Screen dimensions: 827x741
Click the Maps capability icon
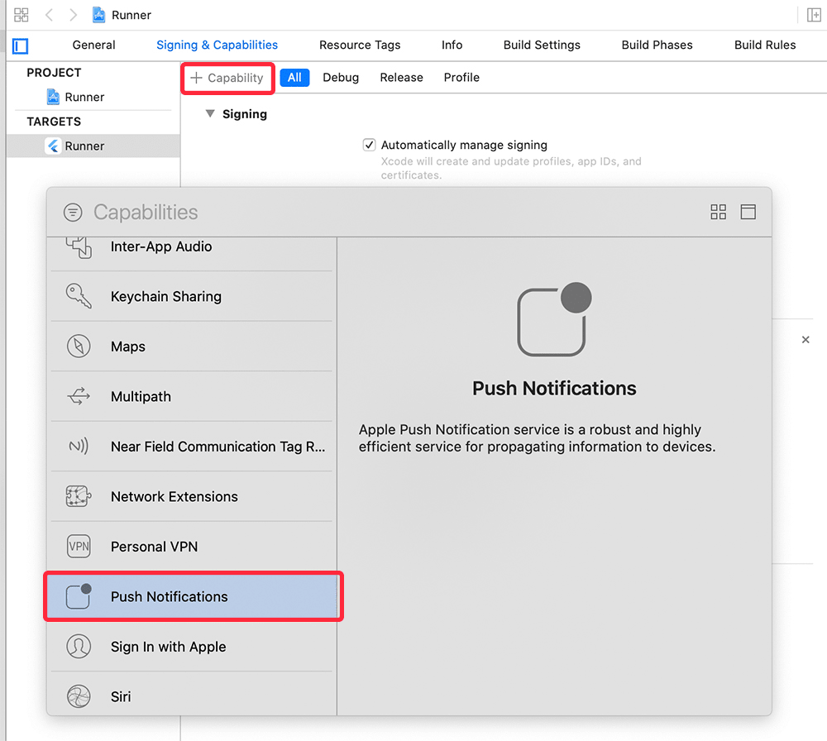(79, 346)
